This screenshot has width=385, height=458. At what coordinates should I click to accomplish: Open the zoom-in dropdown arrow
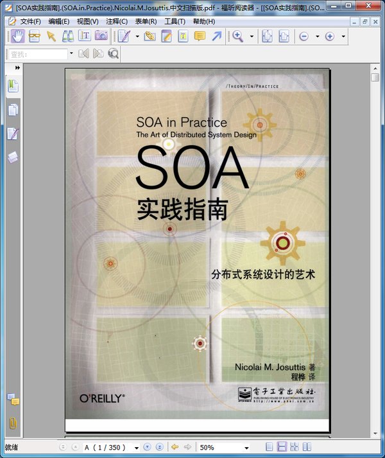(x=343, y=37)
